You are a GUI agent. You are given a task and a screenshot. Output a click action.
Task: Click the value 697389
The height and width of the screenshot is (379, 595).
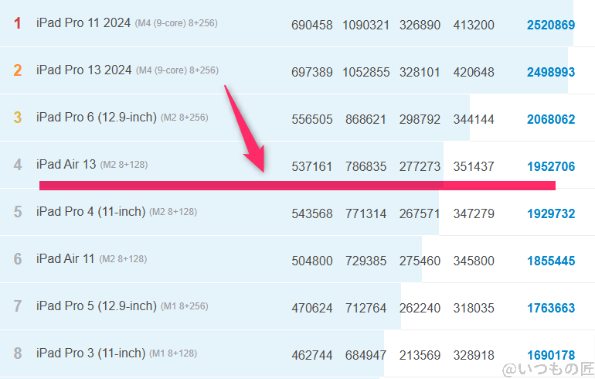[x=312, y=72]
